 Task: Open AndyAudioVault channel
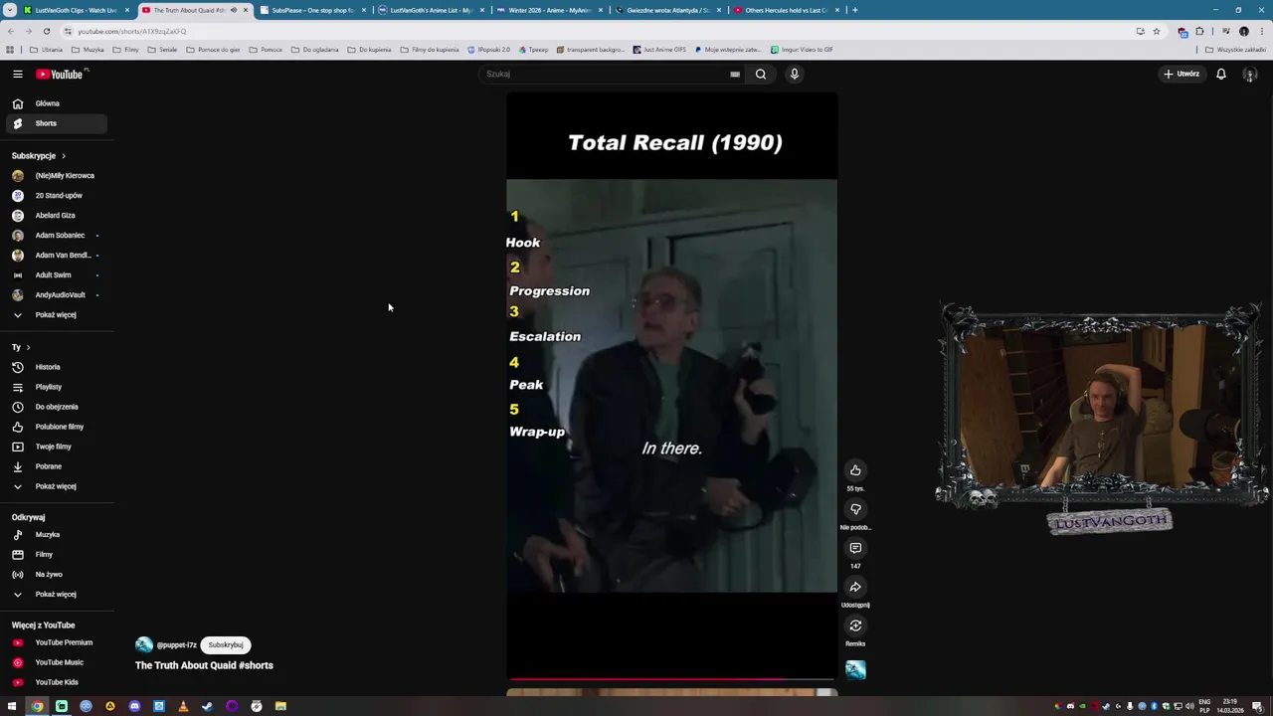point(56,295)
